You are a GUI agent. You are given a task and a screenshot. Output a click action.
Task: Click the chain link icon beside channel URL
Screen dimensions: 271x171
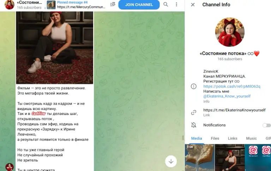(x=194, y=112)
